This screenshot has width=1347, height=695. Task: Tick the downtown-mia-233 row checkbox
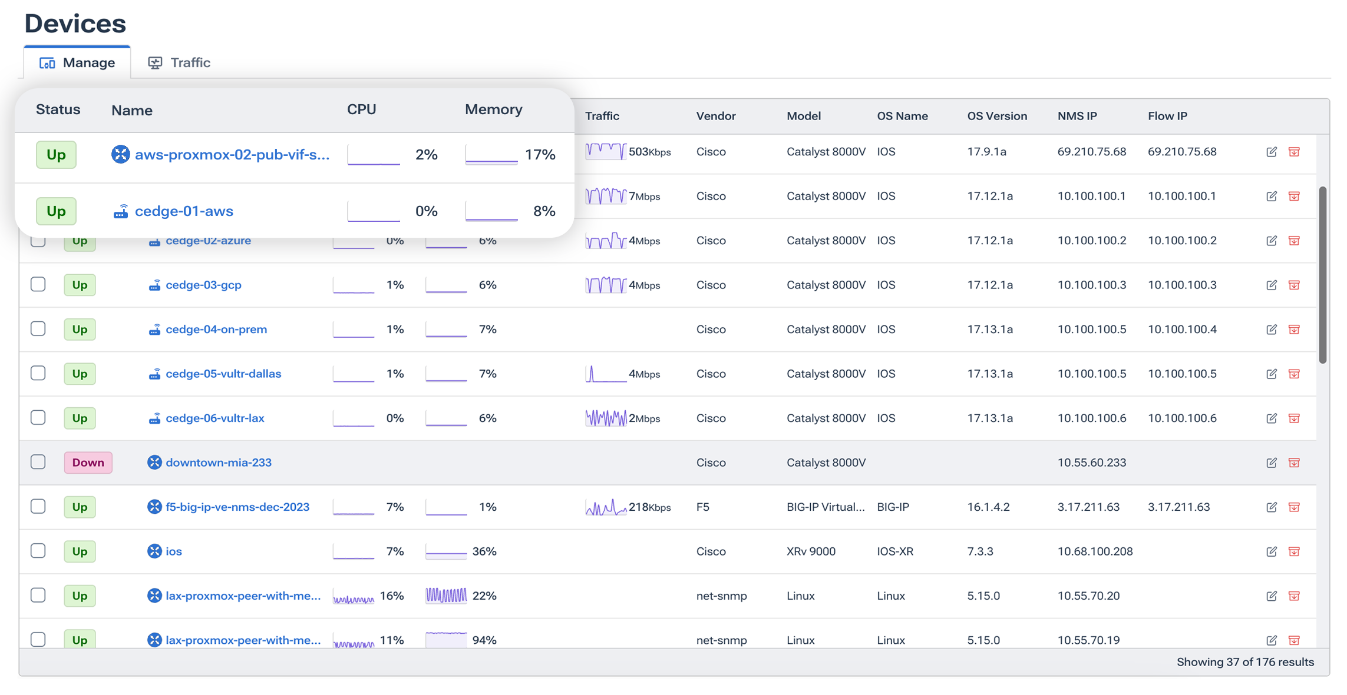[x=38, y=462]
